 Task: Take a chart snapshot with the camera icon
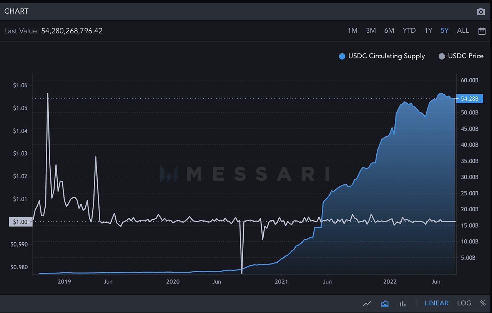(481, 12)
